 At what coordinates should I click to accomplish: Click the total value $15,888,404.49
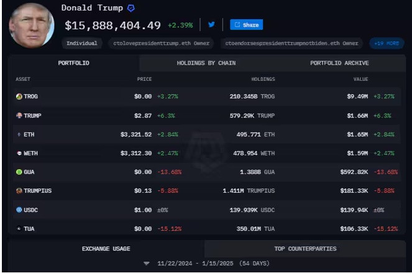112,25
